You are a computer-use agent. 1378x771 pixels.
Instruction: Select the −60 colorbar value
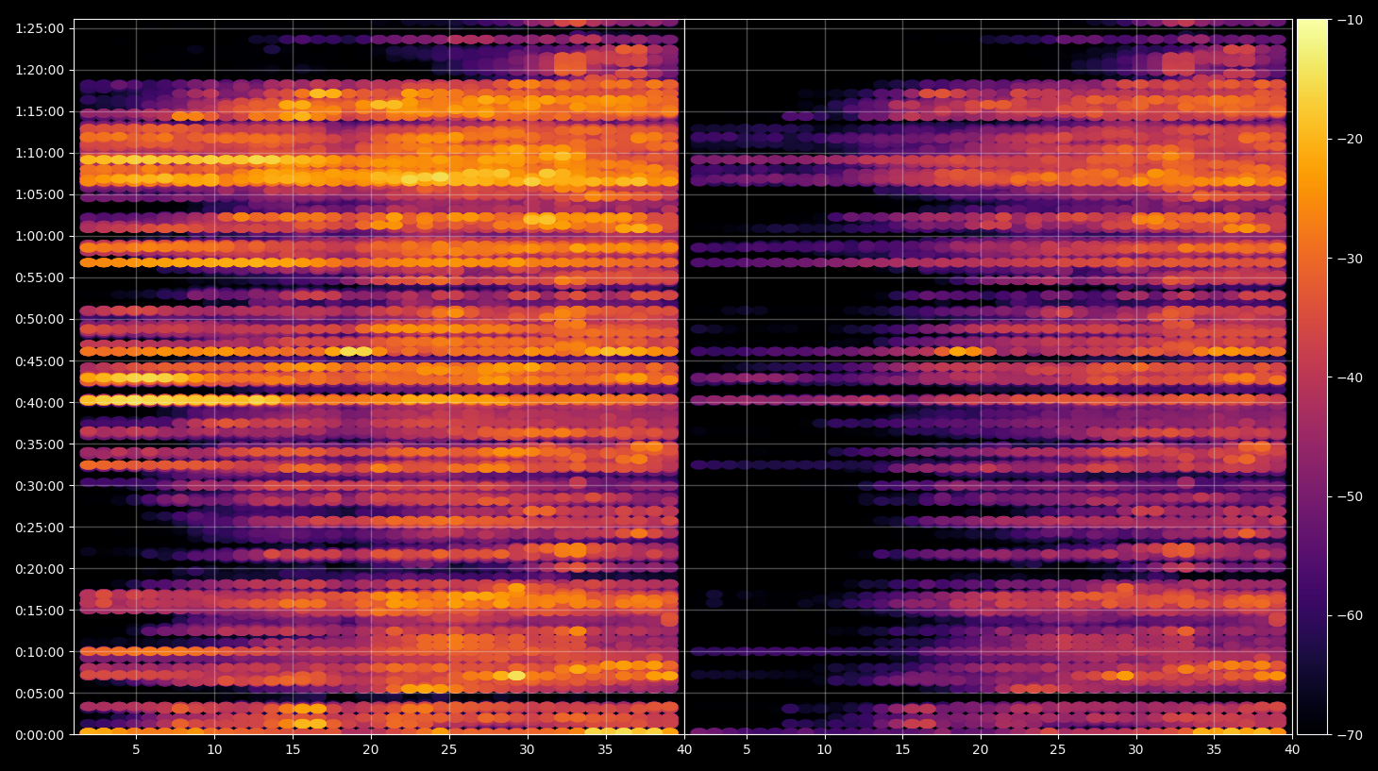[1350, 615]
